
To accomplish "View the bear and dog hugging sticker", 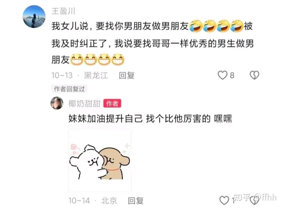I will 100,160.
